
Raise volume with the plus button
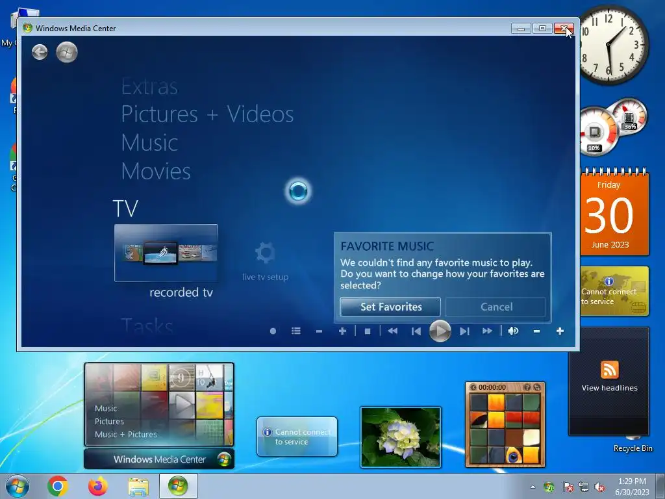(x=560, y=331)
